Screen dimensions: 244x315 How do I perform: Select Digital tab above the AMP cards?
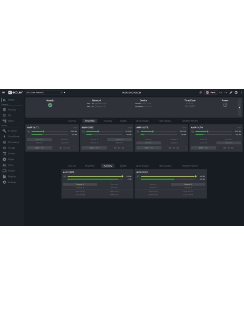(123, 121)
